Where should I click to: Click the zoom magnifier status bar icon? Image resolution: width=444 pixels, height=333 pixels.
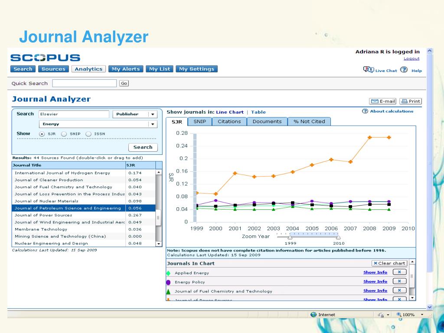click(399, 315)
